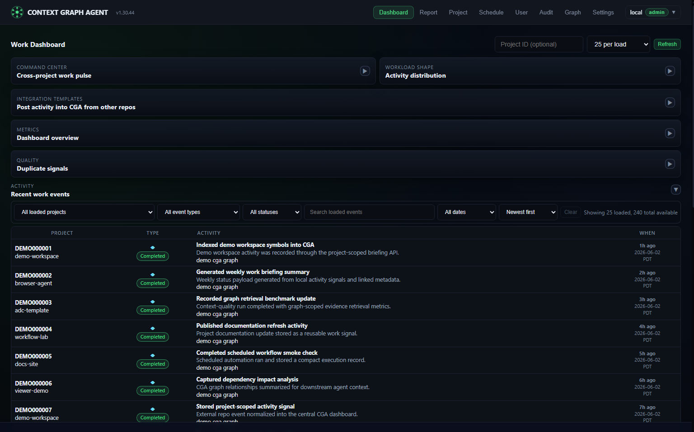The width and height of the screenshot is (694, 432).
Task: Click the version label v1.30.44
Action: click(125, 13)
